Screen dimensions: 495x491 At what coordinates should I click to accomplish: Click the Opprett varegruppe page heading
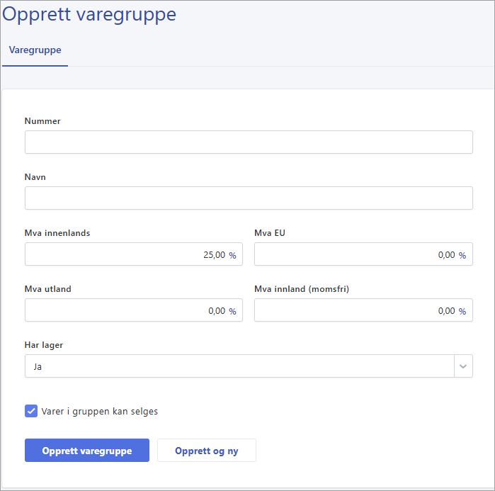click(89, 15)
